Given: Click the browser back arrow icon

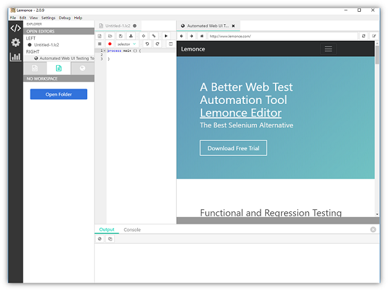Looking at the screenshot, I should click(182, 36).
